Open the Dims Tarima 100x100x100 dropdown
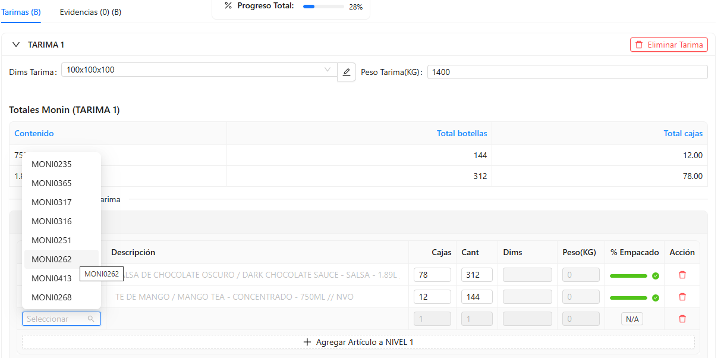724x358 pixels. (x=200, y=70)
